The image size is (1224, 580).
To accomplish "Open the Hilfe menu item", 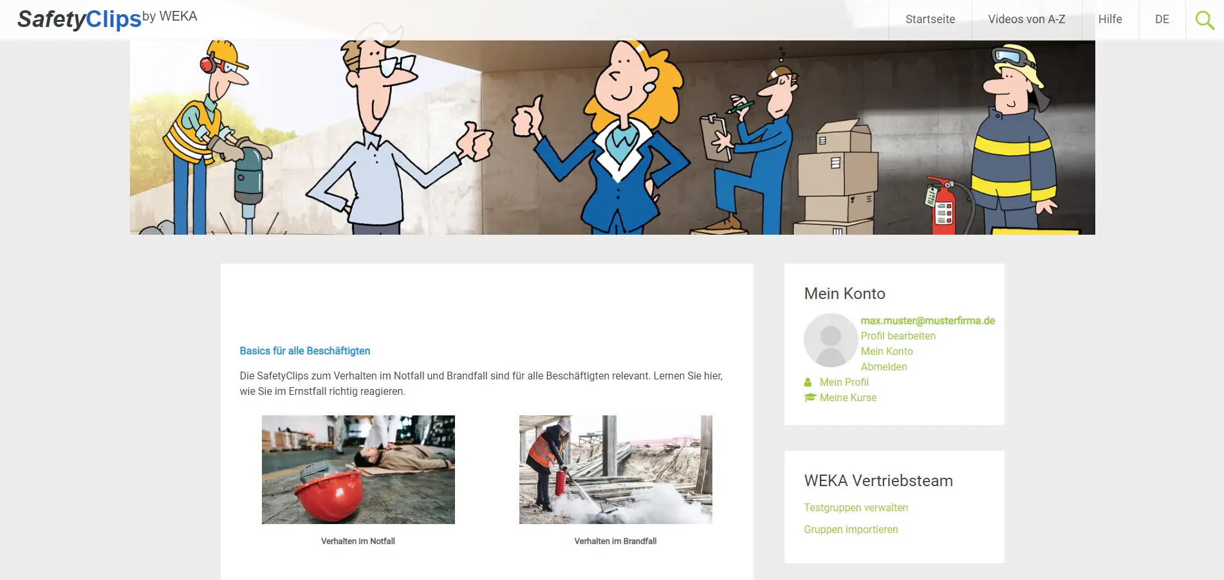I will pos(1110,19).
